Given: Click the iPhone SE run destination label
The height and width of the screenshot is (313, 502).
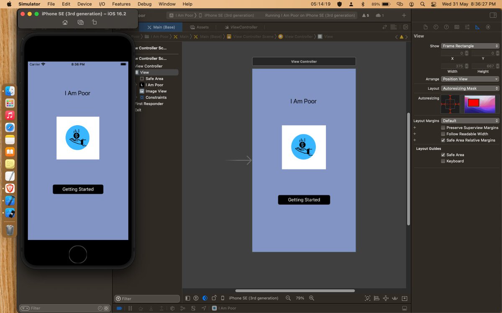Looking at the screenshot, I should point(254,298).
